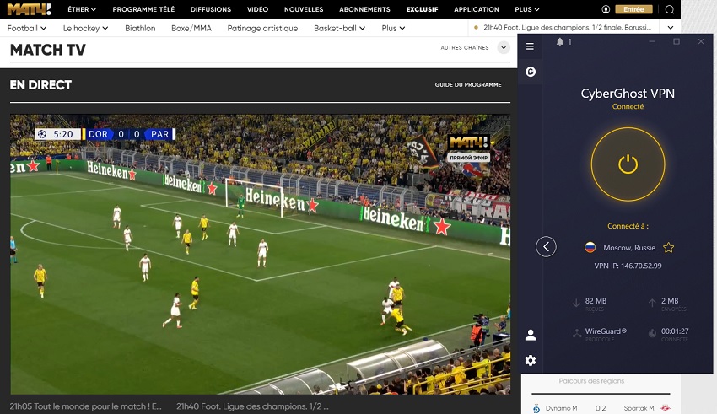Click the Spartak M team logo
717x414 pixels.
pyautogui.click(x=666, y=408)
